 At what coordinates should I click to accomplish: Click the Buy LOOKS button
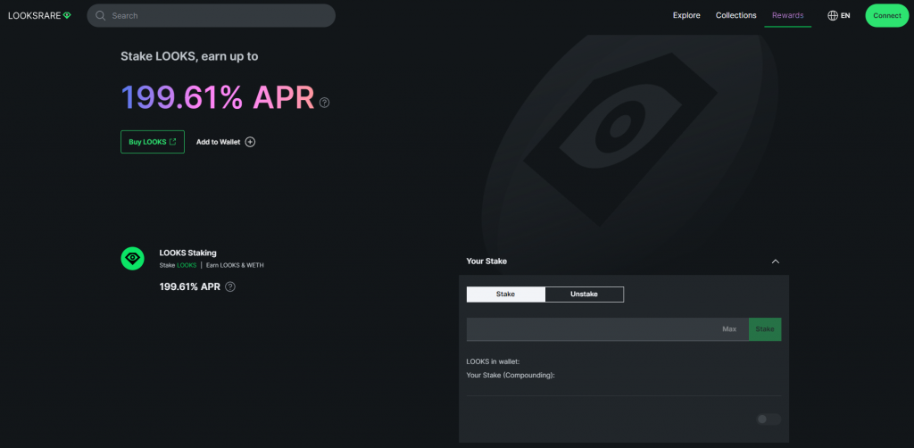point(152,142)
